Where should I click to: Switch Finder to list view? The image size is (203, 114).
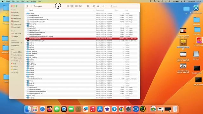(72, 6)
